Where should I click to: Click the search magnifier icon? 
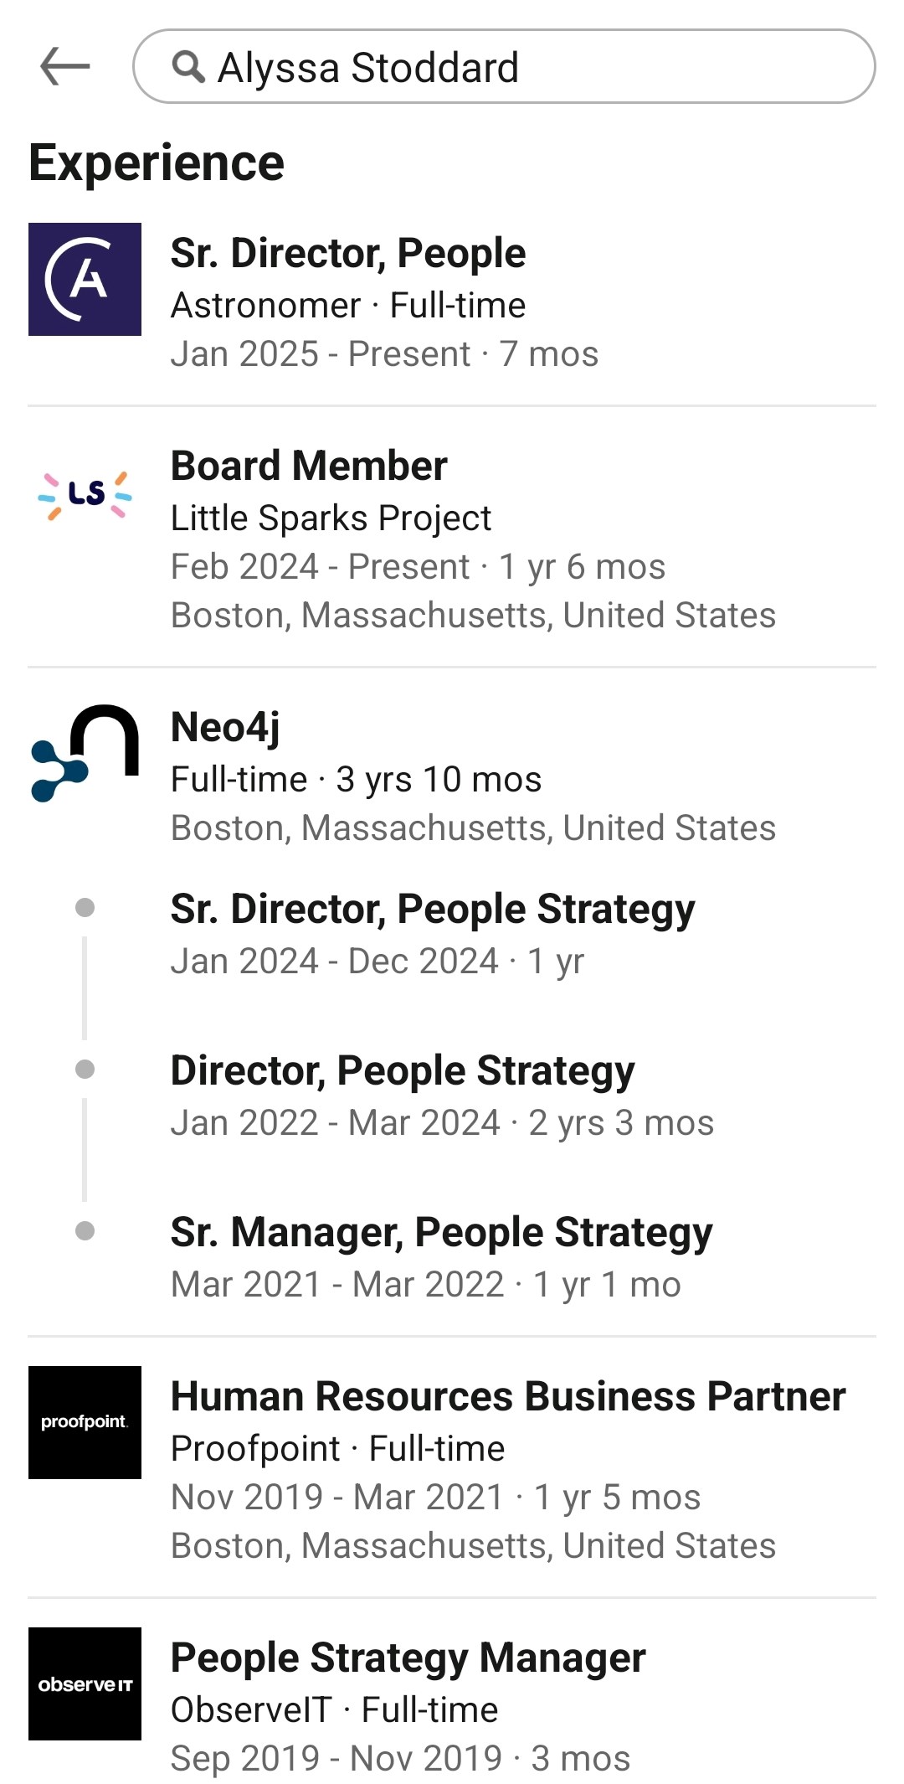(x=187, y=66)
